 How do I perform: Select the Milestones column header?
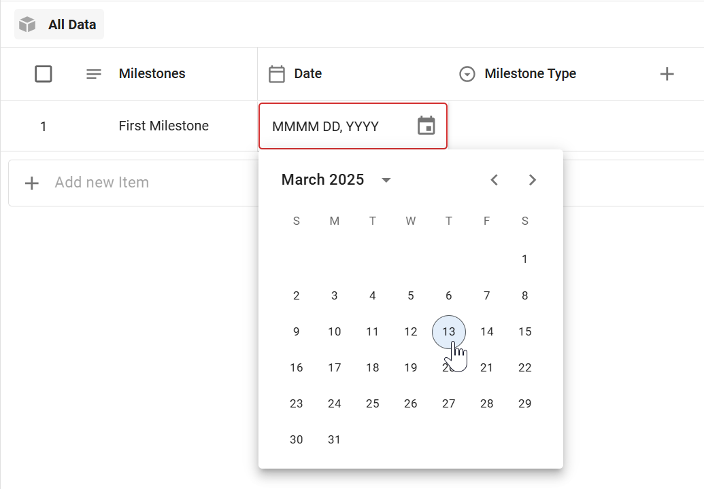(152, 73)
